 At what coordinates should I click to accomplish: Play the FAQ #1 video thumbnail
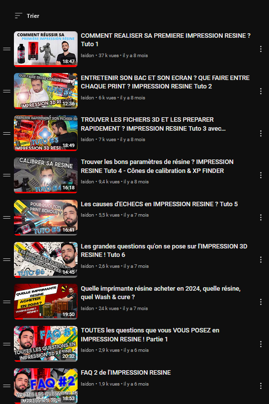point(46,344)
